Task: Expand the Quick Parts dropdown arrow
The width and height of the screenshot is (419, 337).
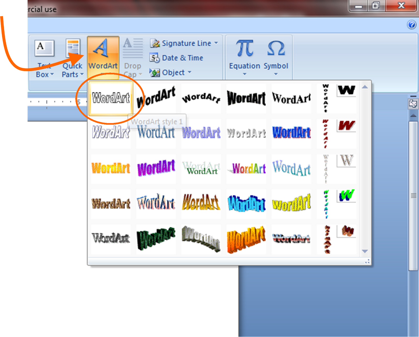Action: [82, 74]
